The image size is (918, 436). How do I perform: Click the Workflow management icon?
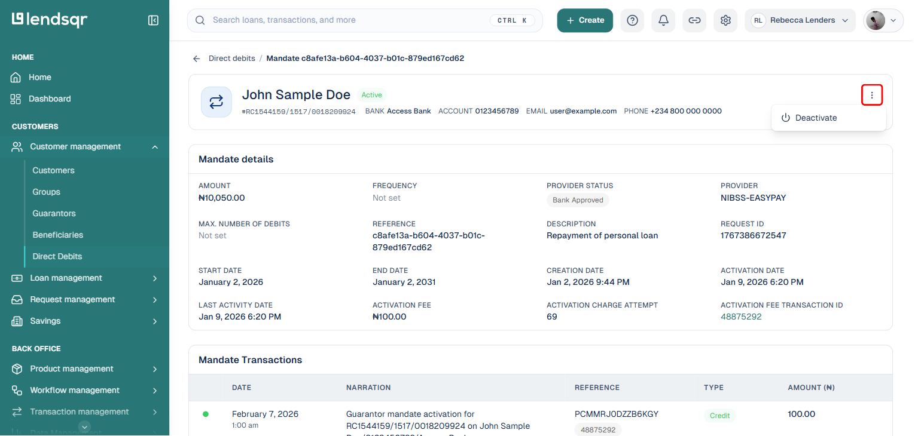point(17,391)
